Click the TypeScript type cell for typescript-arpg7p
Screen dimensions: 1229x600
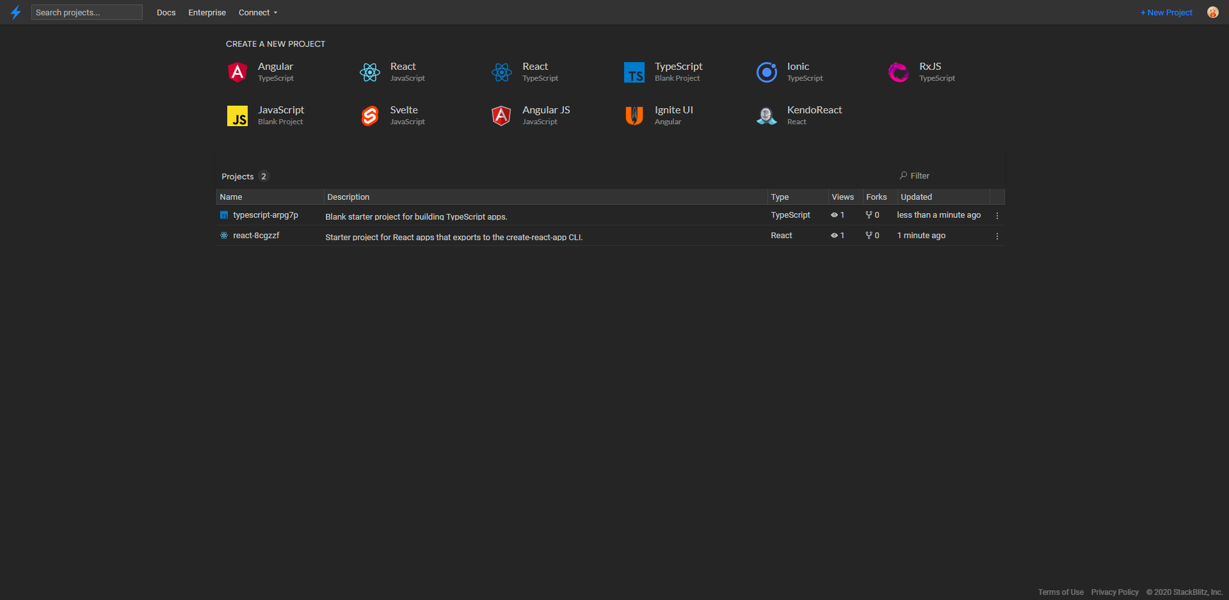791,215
